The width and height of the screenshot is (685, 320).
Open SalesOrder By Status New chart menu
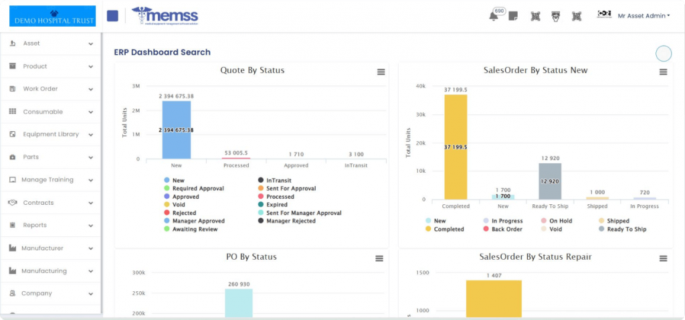coord(663,72)
